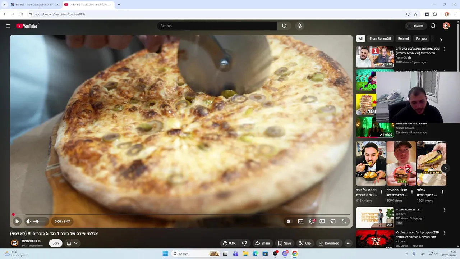The width and height of the screenshot is (460, 259).
Task: Play the video
Action: coord(17,222)
